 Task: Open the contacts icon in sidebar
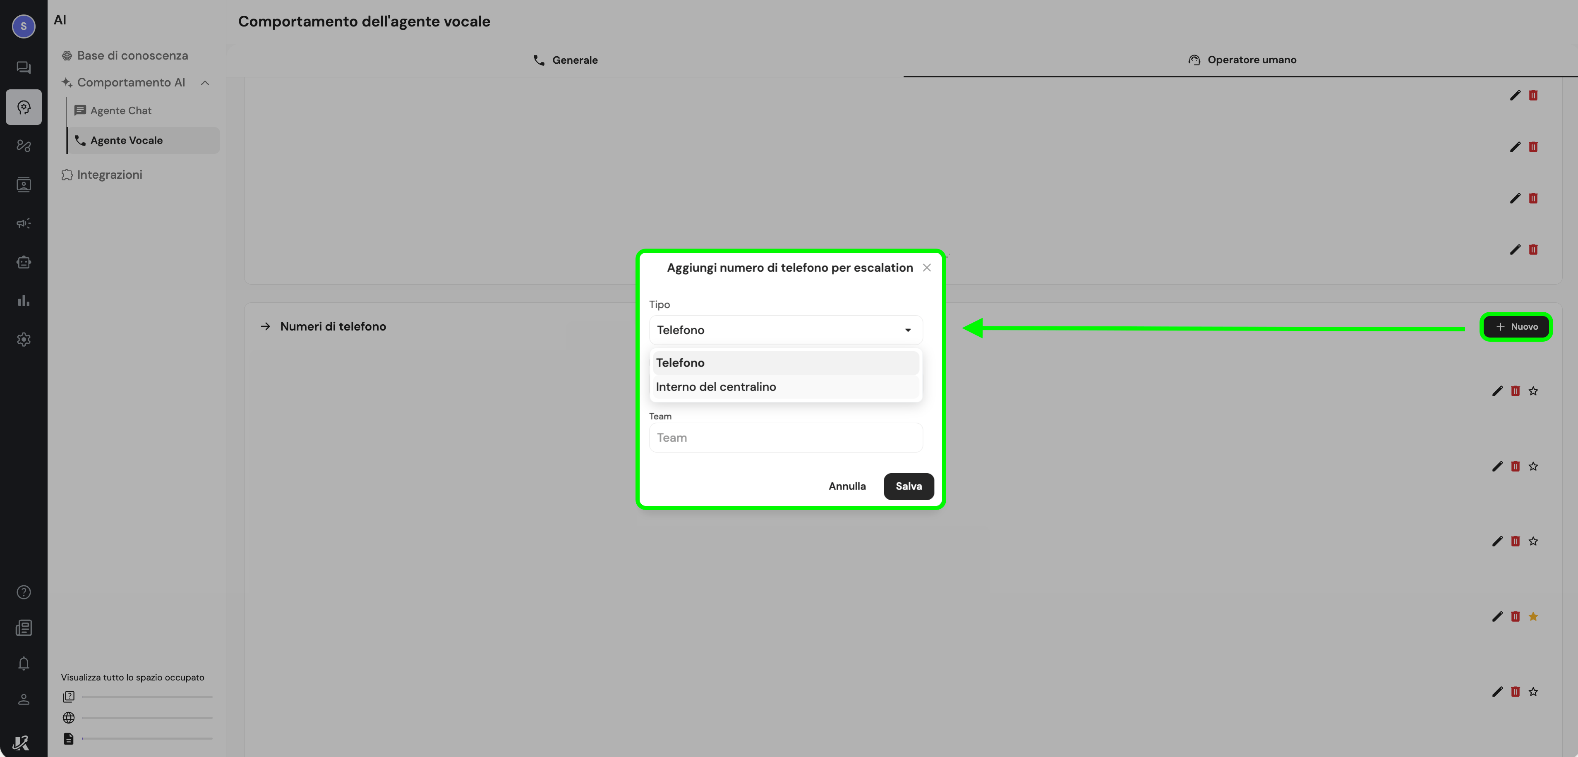pos(23,184)
